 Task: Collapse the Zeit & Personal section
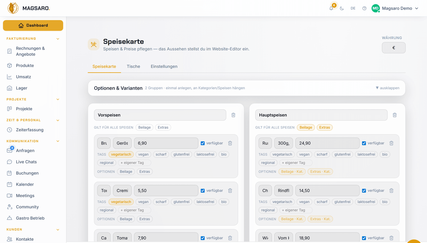58,120
